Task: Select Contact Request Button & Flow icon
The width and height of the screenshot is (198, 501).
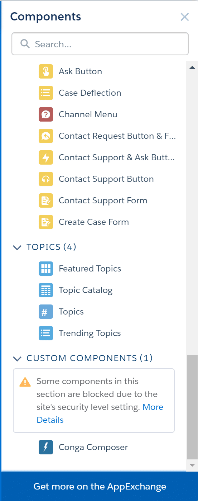Action: tap(46, 136)
